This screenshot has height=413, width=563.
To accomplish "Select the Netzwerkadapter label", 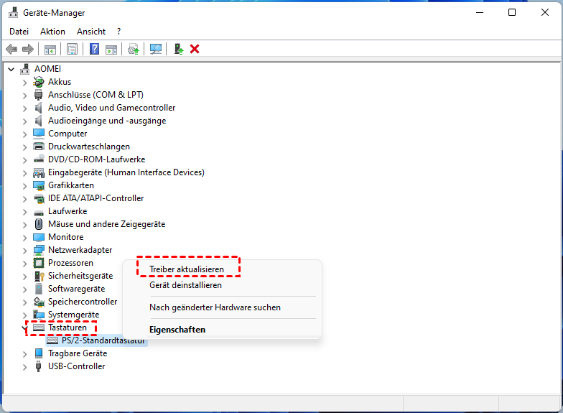I will [80, 250].
